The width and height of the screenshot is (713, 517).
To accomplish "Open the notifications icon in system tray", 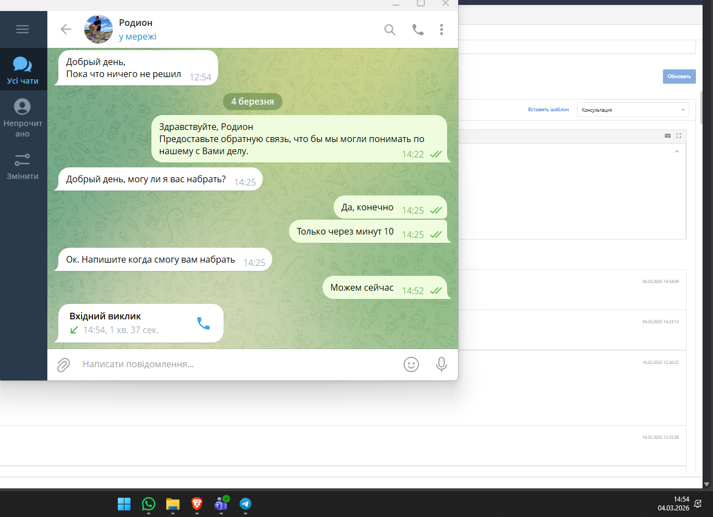I will click(x=698, y=504).
